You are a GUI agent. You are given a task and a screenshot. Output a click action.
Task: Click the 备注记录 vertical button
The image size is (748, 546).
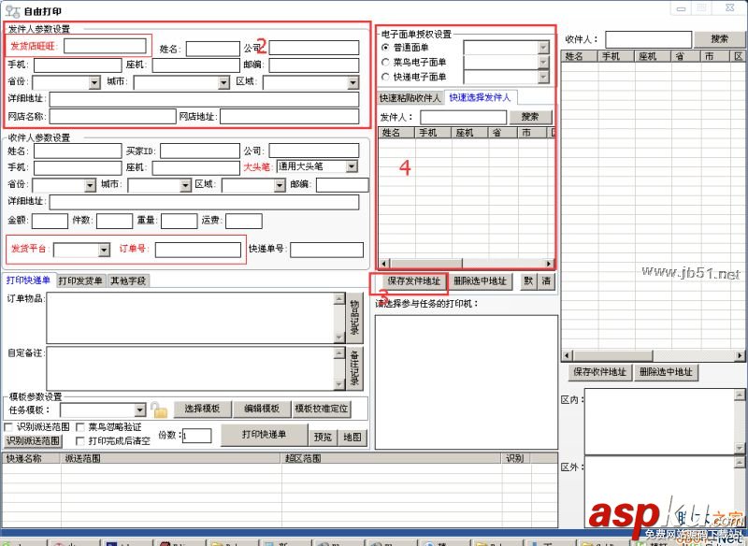click(x=354, y=368)
